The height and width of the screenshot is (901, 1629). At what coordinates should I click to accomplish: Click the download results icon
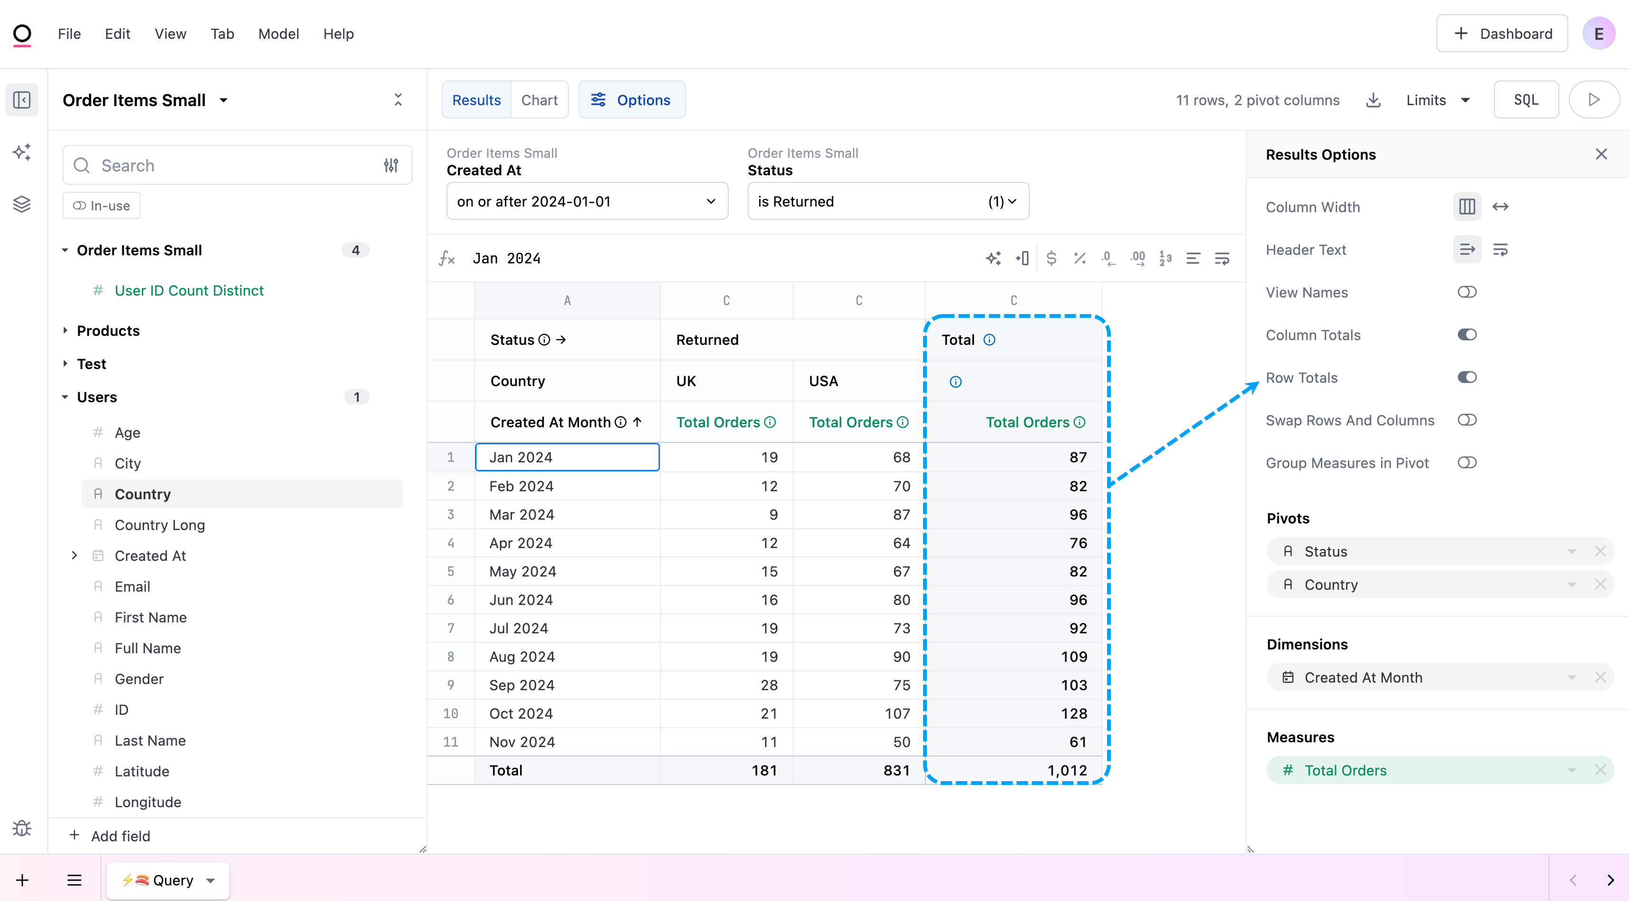1373,100
